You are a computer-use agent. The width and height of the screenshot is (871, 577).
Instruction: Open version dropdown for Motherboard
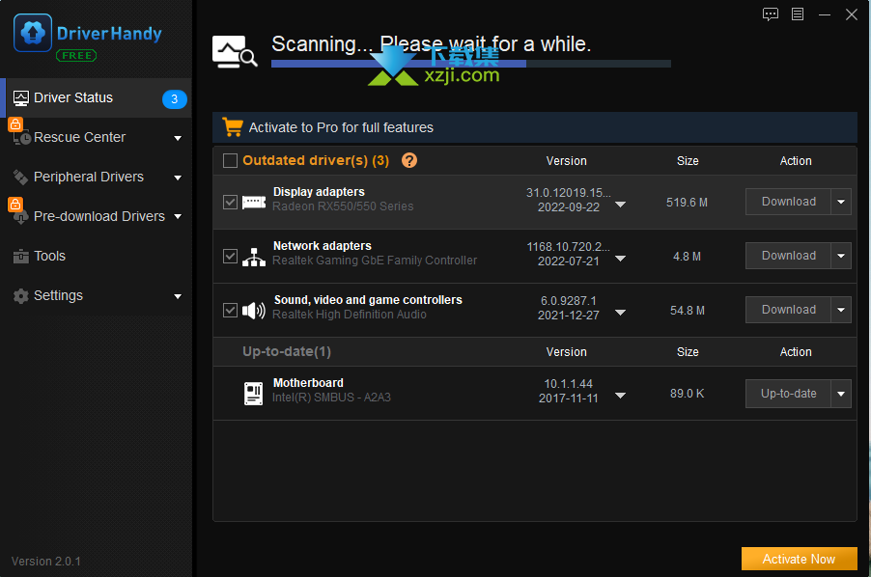621,396
